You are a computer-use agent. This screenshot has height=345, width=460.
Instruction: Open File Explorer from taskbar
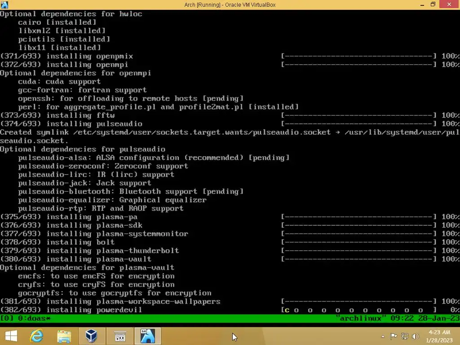pyautogui.click(x=64, y=336)
